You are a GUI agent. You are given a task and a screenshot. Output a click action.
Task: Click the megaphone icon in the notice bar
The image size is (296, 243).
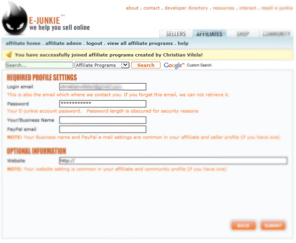[9, 54]
